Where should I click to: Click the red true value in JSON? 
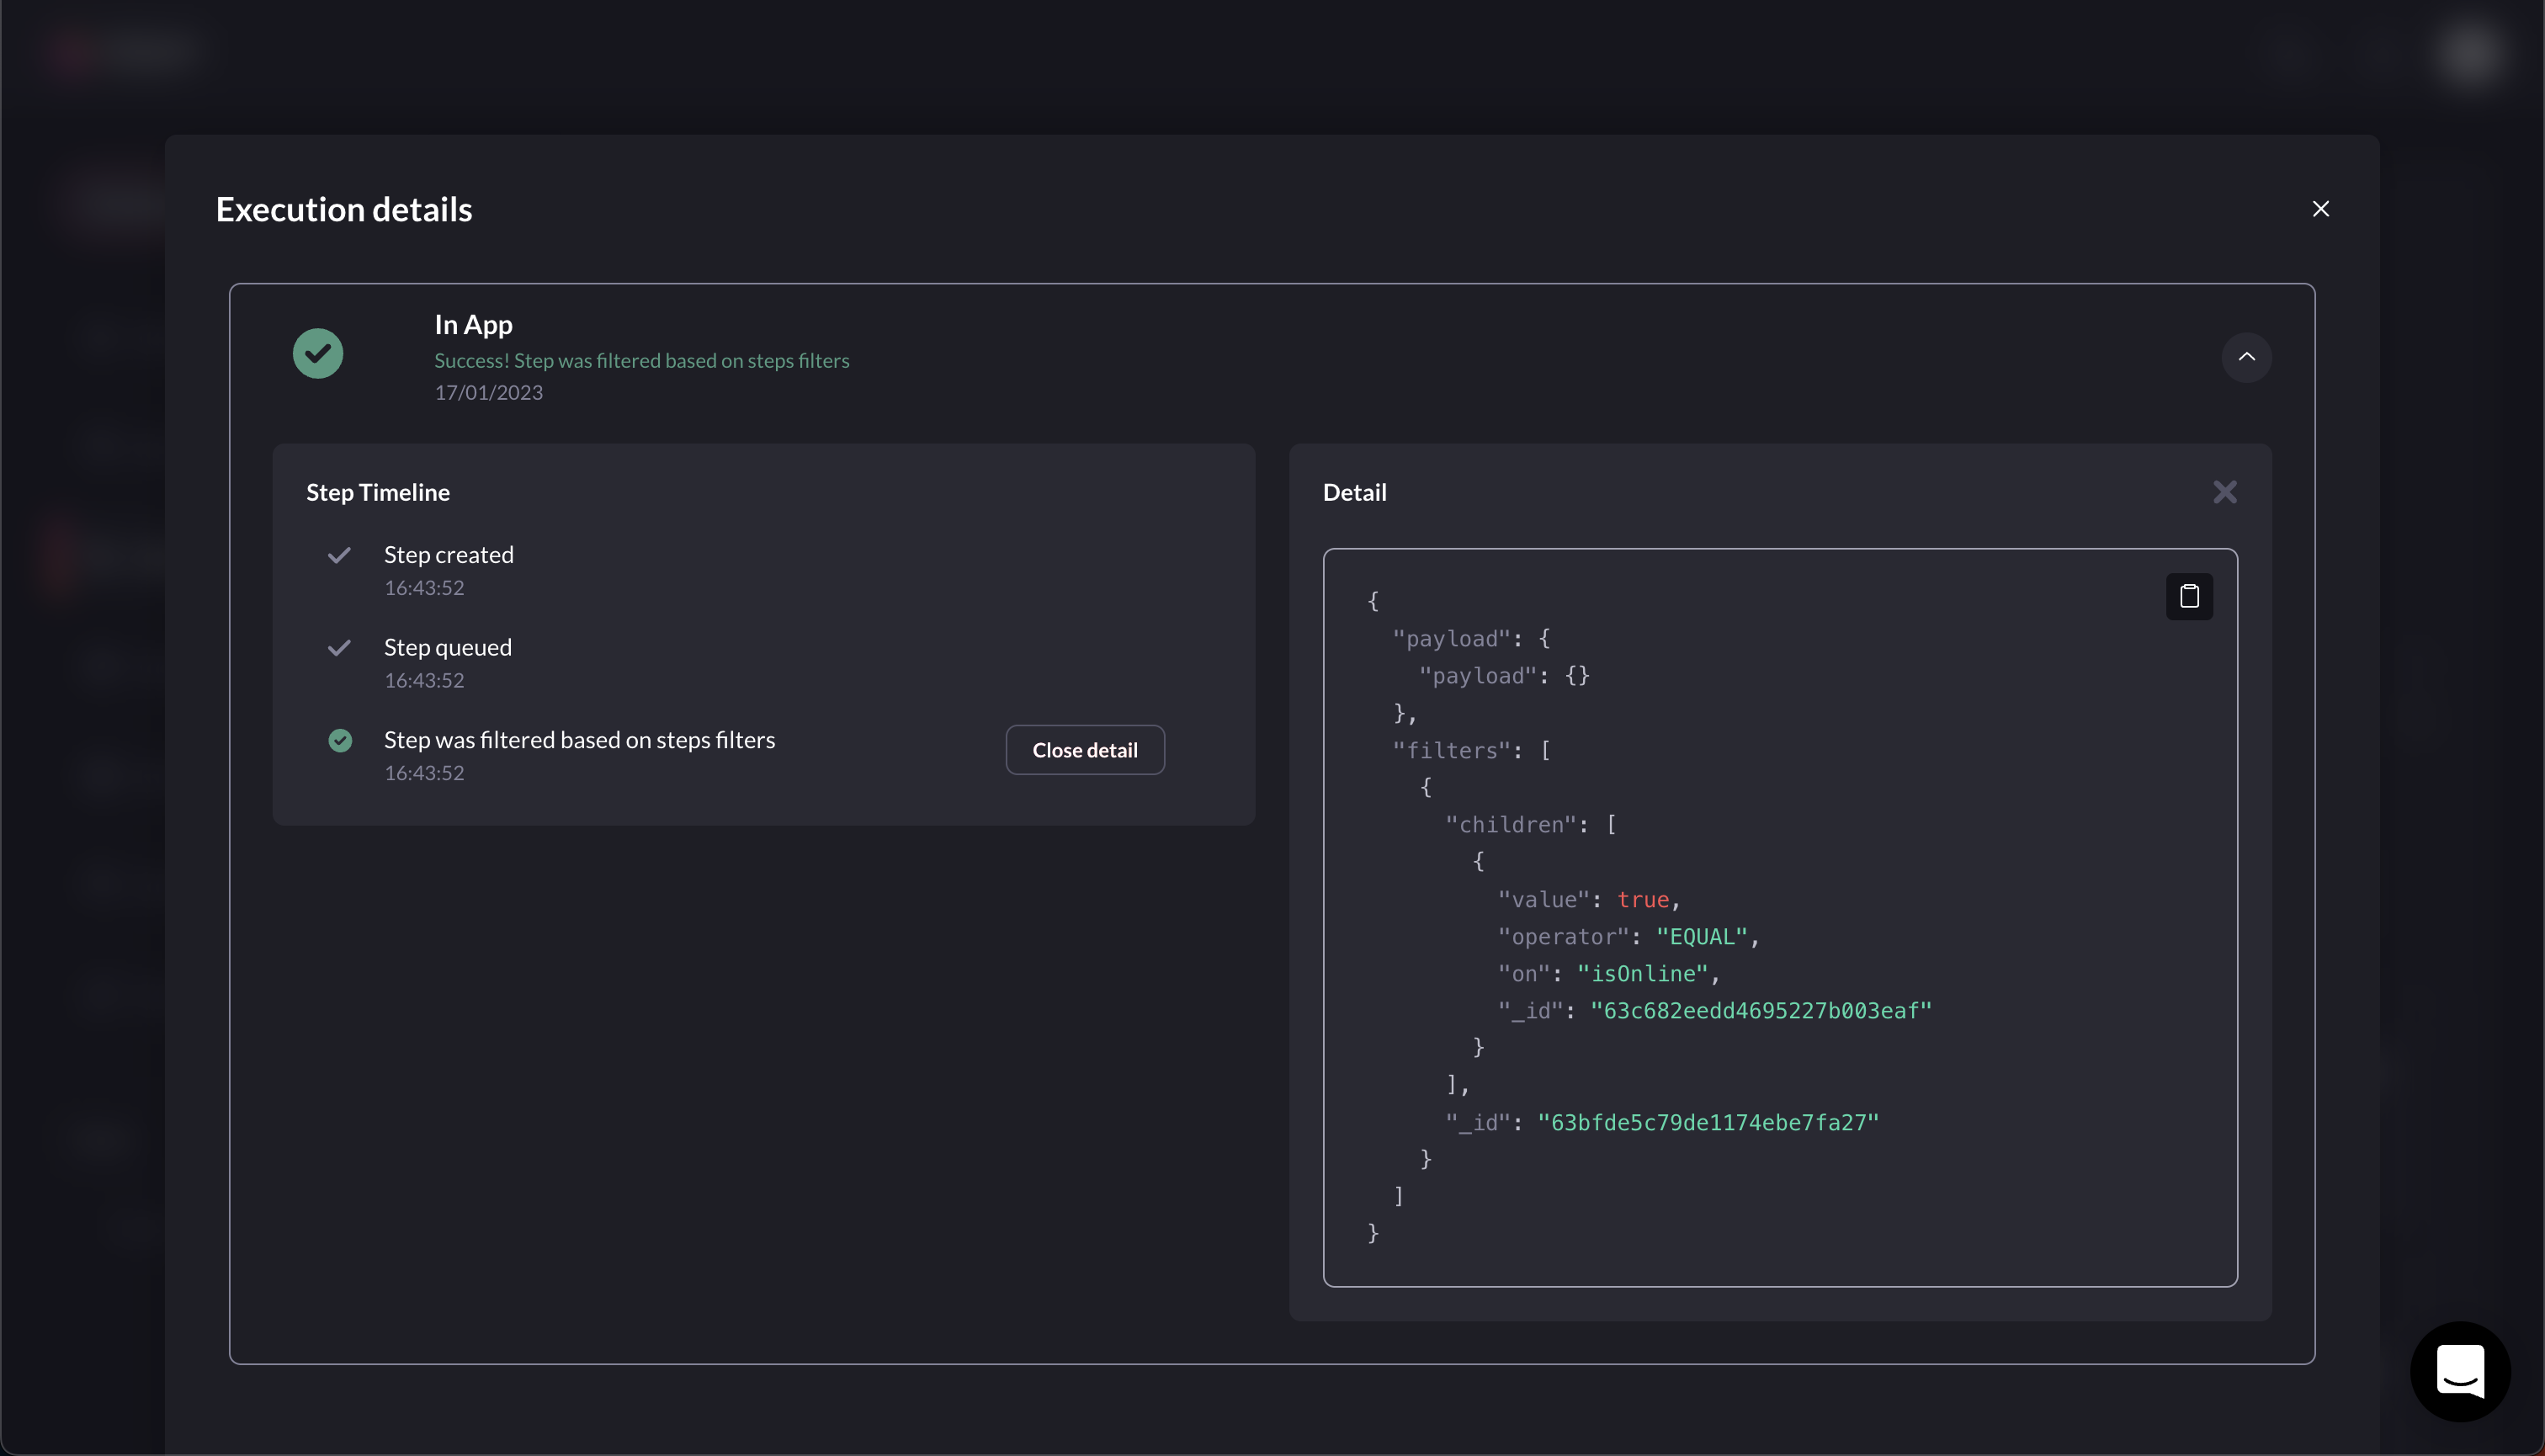click(x=1643, y=900)
